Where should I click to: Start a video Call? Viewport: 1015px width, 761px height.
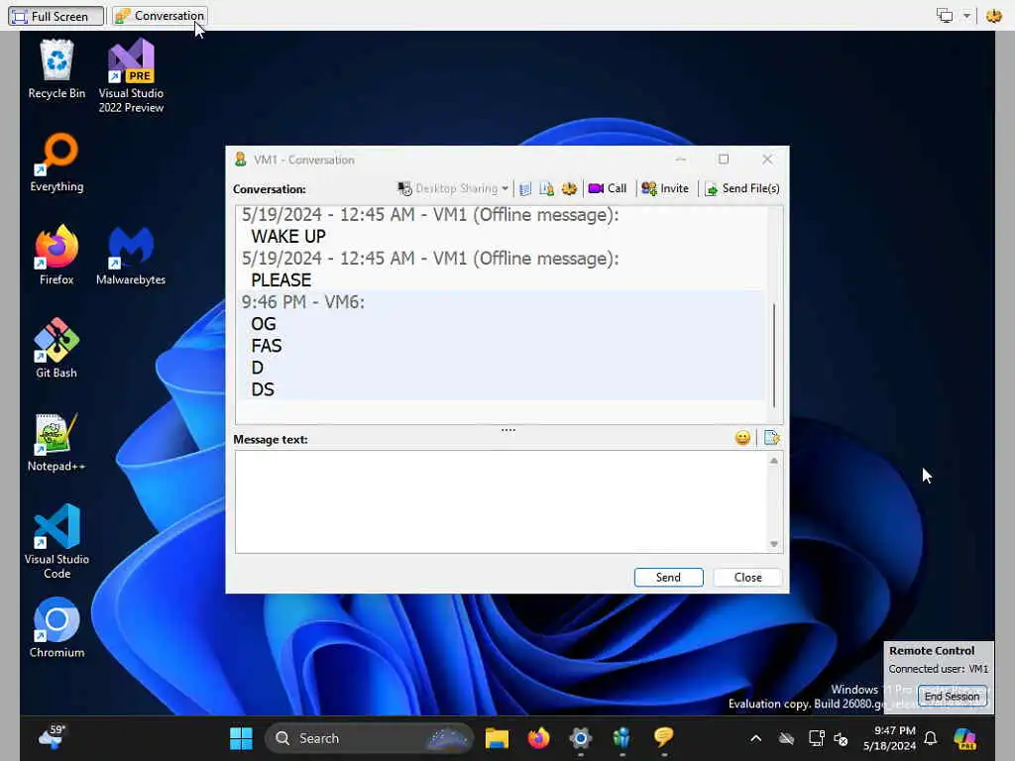point(608,188)
